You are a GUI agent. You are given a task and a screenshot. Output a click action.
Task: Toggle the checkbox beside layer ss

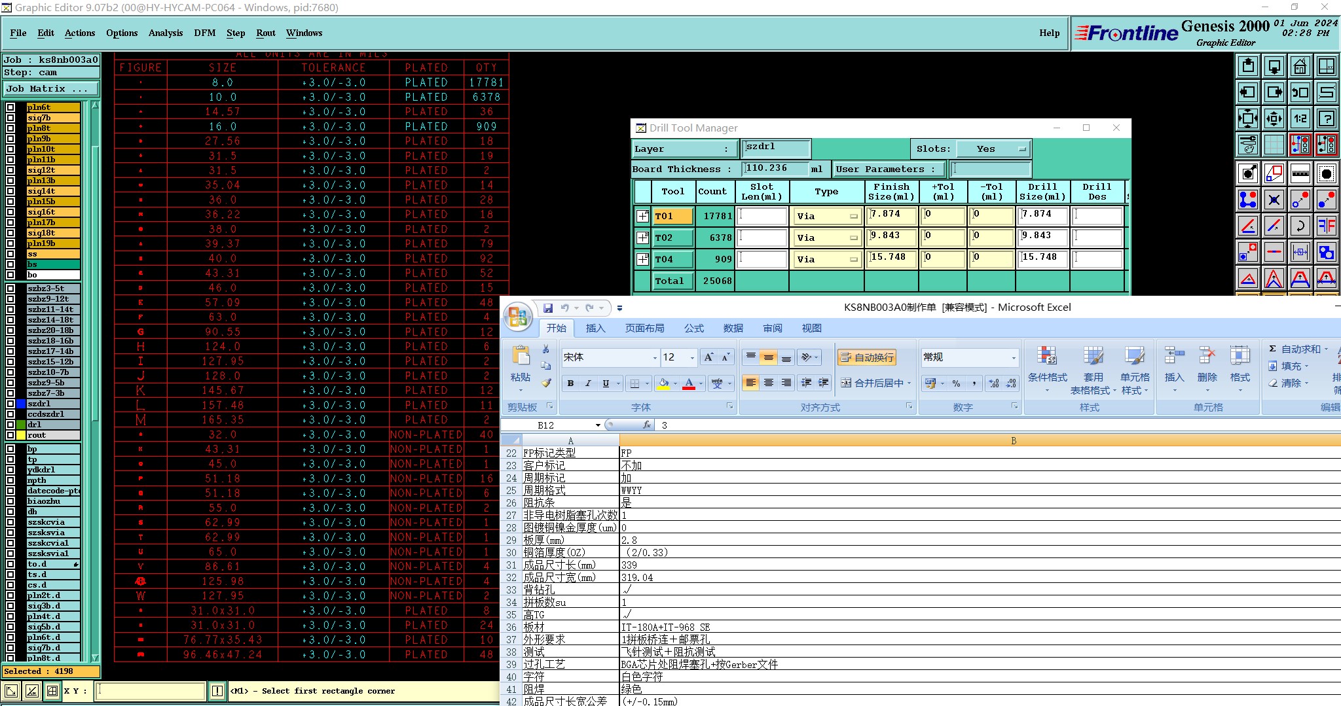10,254
